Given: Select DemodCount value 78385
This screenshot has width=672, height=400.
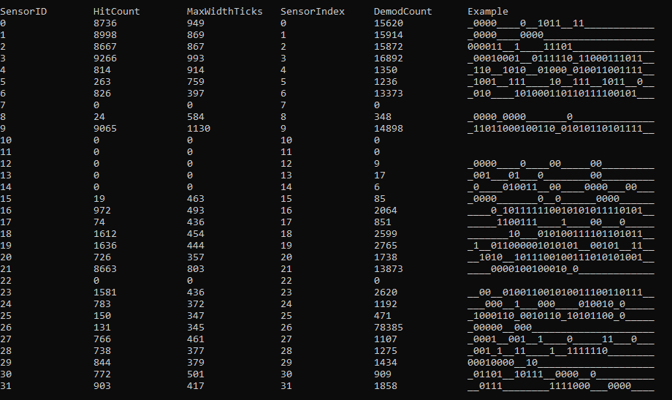Looking at the screenshot, I should tap(389, 328).
